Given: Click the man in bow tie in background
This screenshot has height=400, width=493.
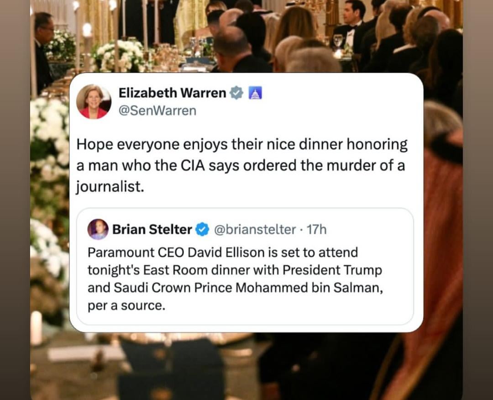Looking at the screenshot, I should coord(350,27).
